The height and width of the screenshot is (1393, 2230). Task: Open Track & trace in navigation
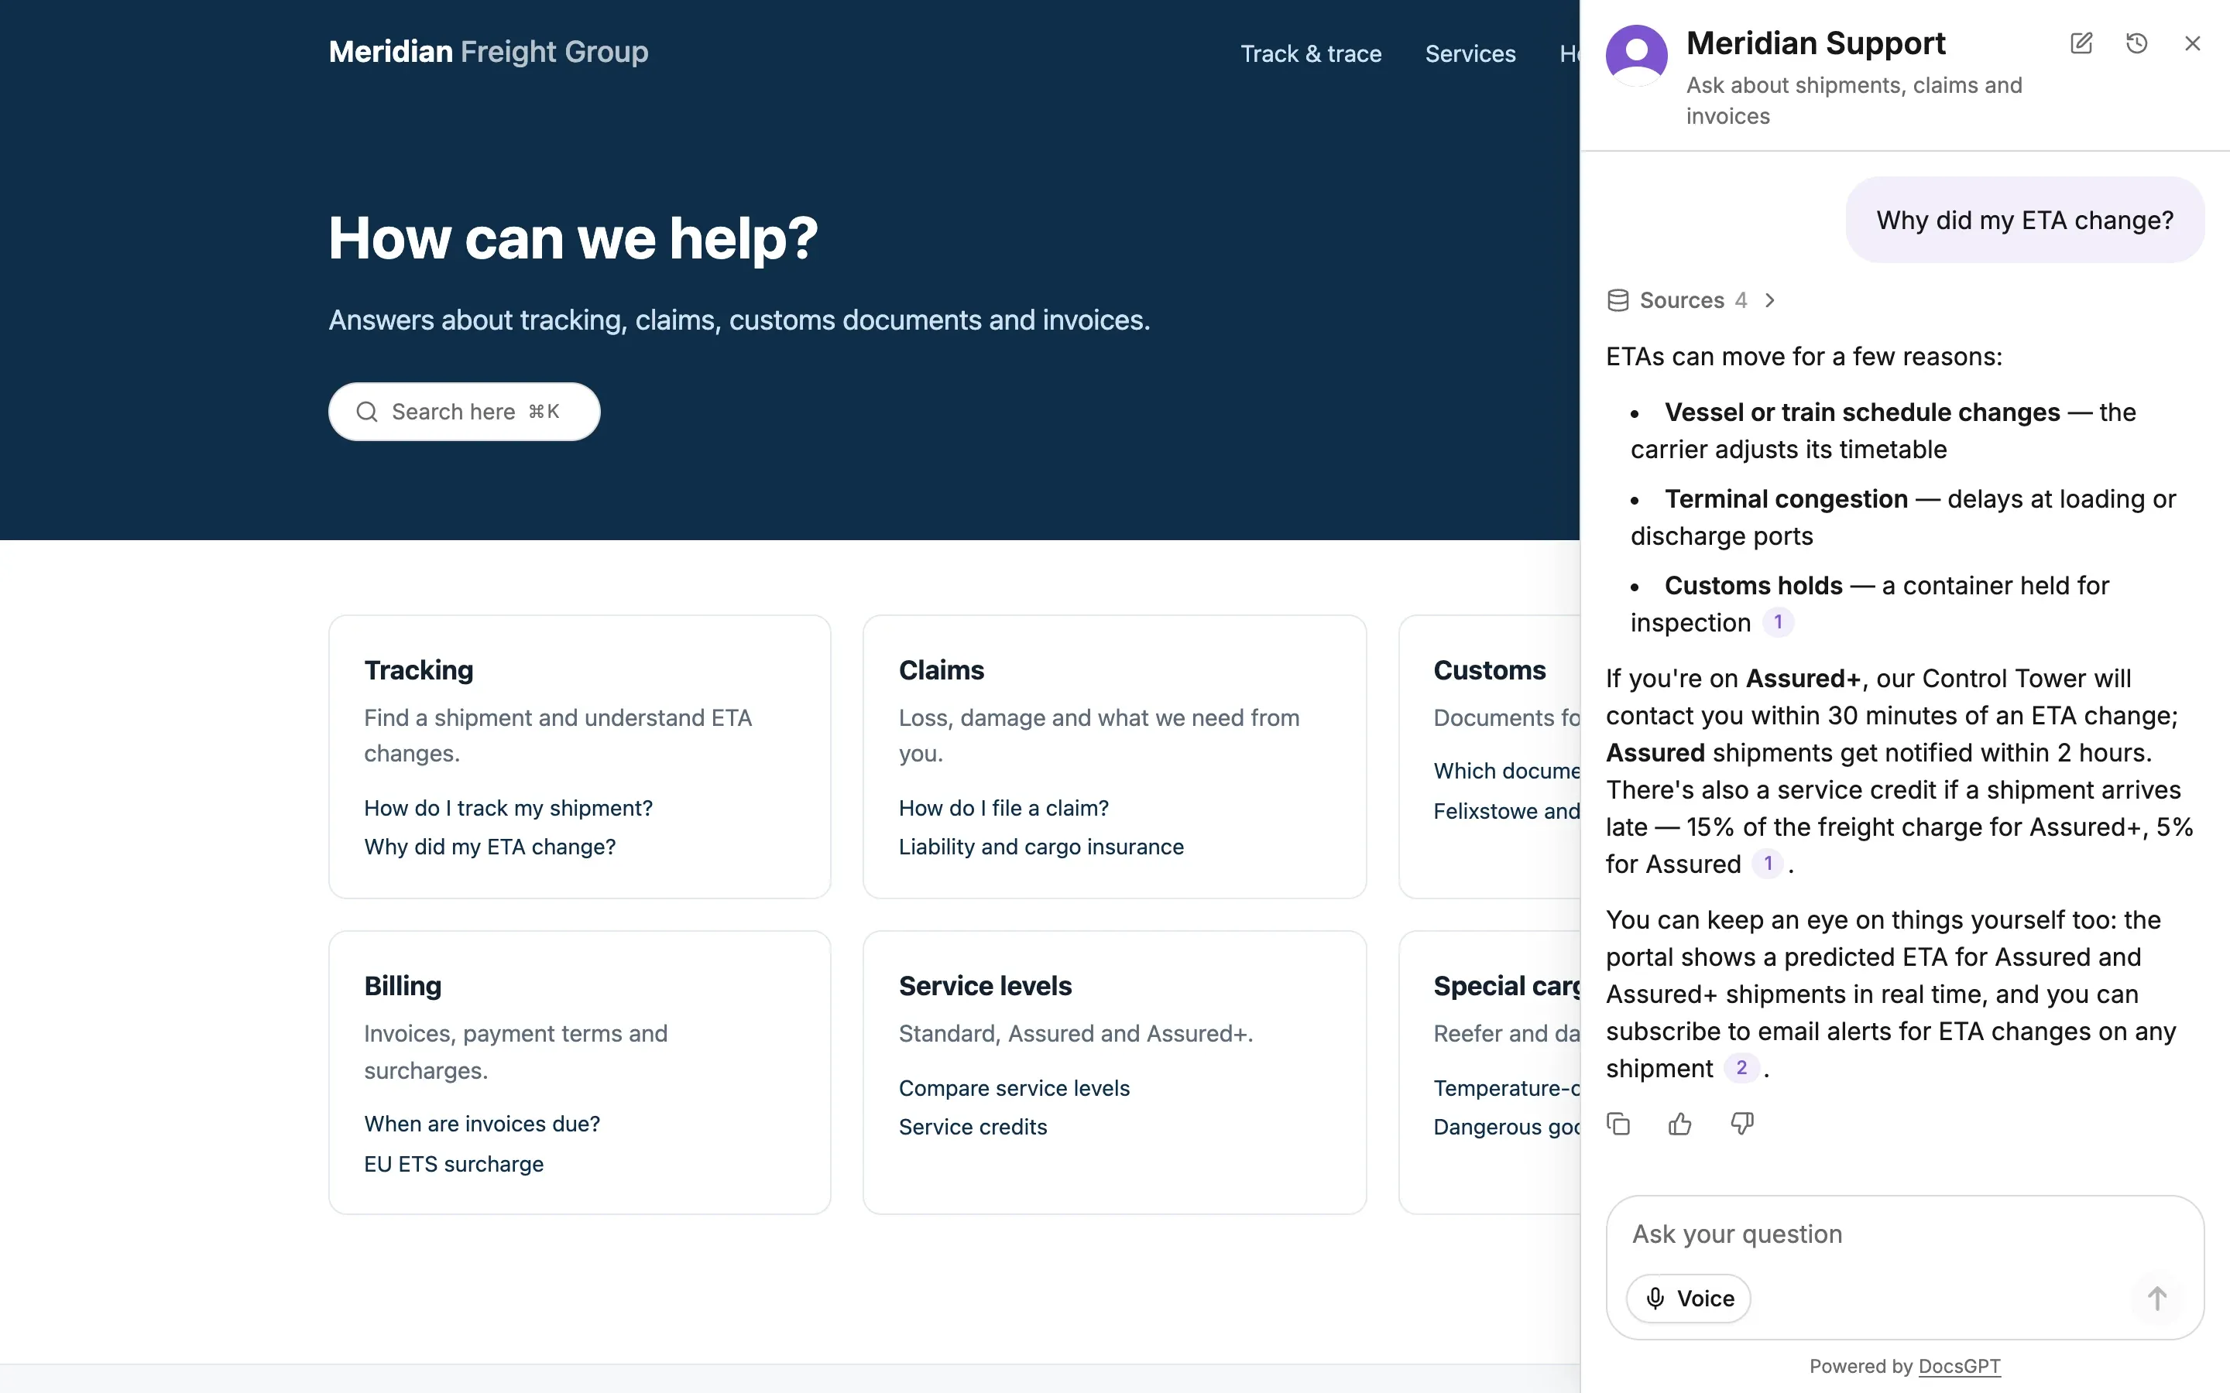[x=1310, y=53]
